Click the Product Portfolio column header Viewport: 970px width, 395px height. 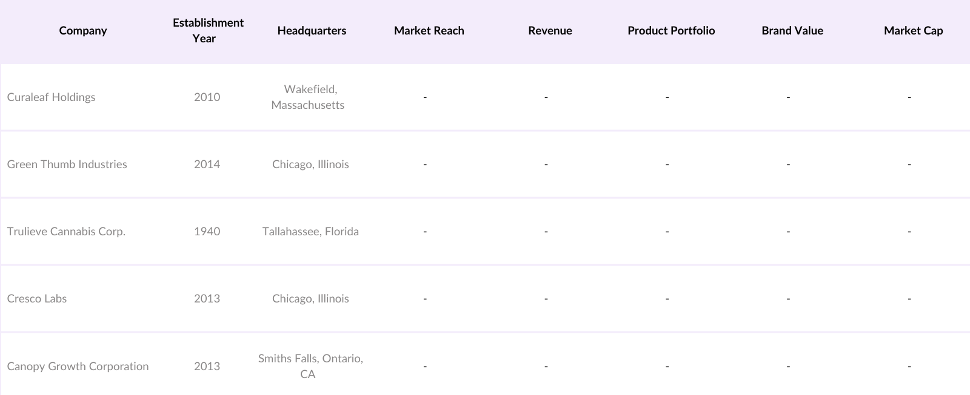(671, 31)
